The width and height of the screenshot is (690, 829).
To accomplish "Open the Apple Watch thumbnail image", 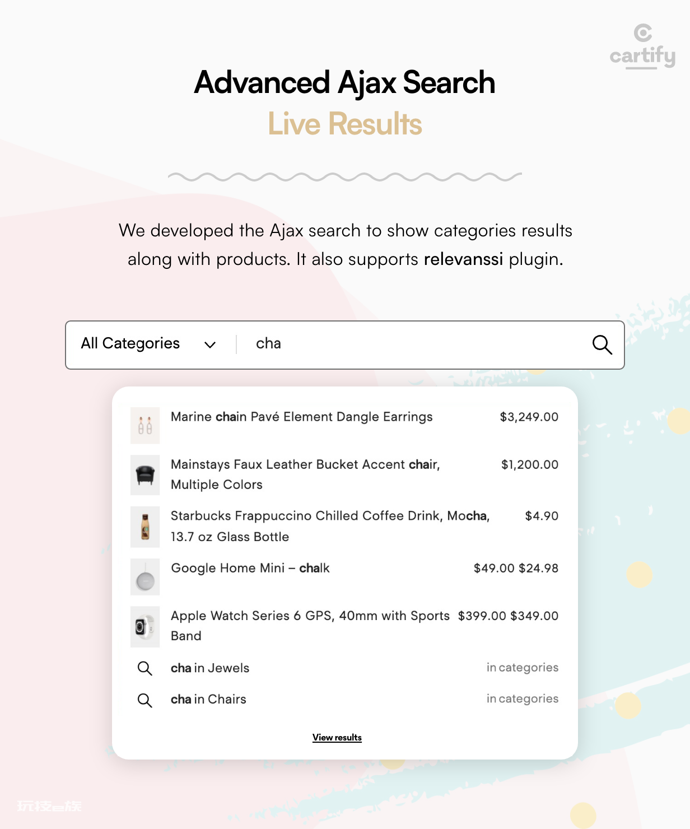I will tap(145, 627).
